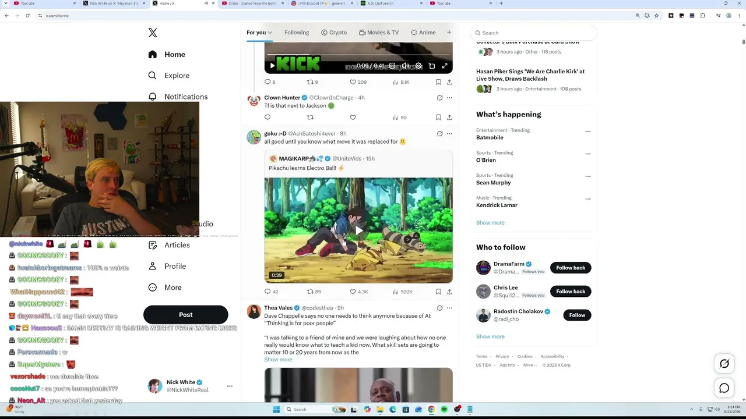Expand Thea Vales' post with Show more

point(278,360)
